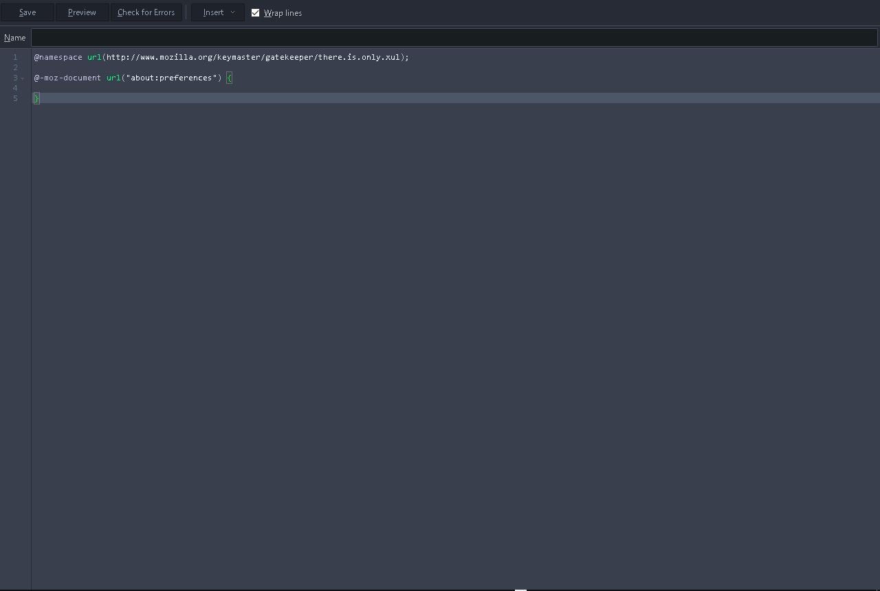The height and width of the screenshot is (591, 880).
Task: Click the Save button
Action: (x=27, y=12)
